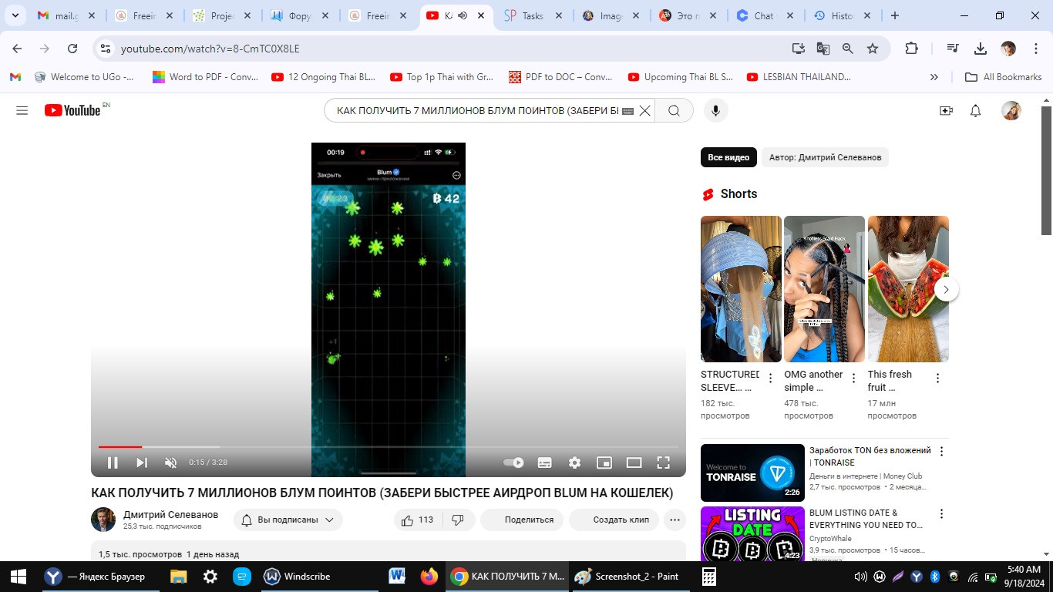1053x592 pixels.
Task: Show more bookmarks chevron
Action: 934,77
